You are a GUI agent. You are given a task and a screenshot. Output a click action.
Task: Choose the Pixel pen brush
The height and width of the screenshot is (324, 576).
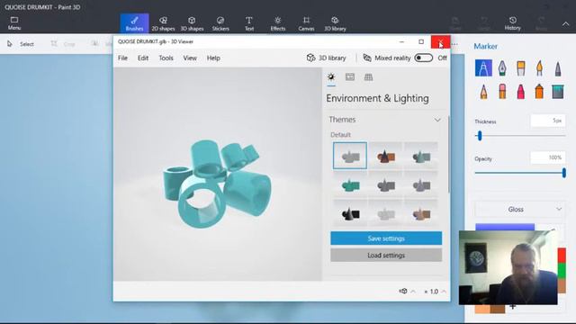(558, 68)
